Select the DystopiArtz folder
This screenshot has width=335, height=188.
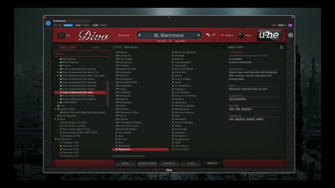pos(69,59)
